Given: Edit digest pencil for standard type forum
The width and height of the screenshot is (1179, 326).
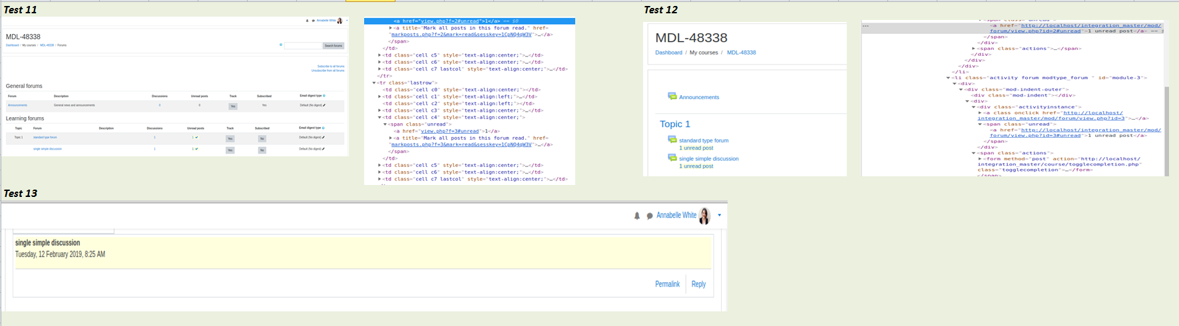Looking at the screenshot, I should point(323,138).
